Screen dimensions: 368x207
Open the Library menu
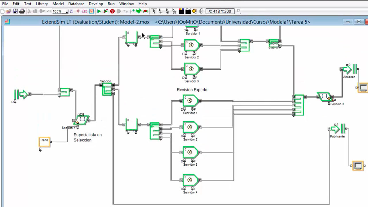[x=42, y=4]
